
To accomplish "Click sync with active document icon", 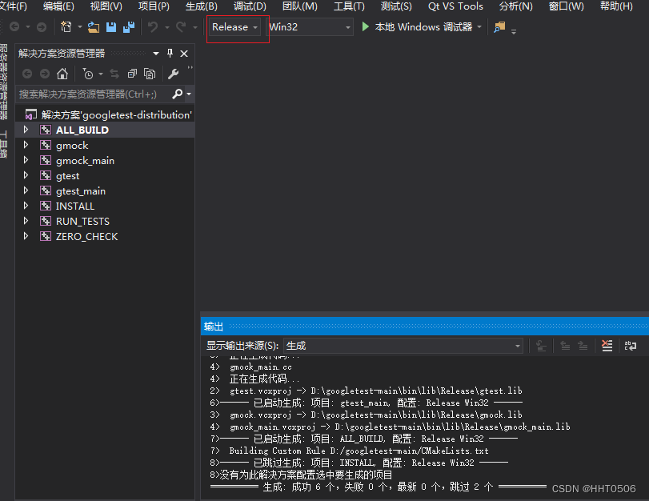I will (114, 74).
